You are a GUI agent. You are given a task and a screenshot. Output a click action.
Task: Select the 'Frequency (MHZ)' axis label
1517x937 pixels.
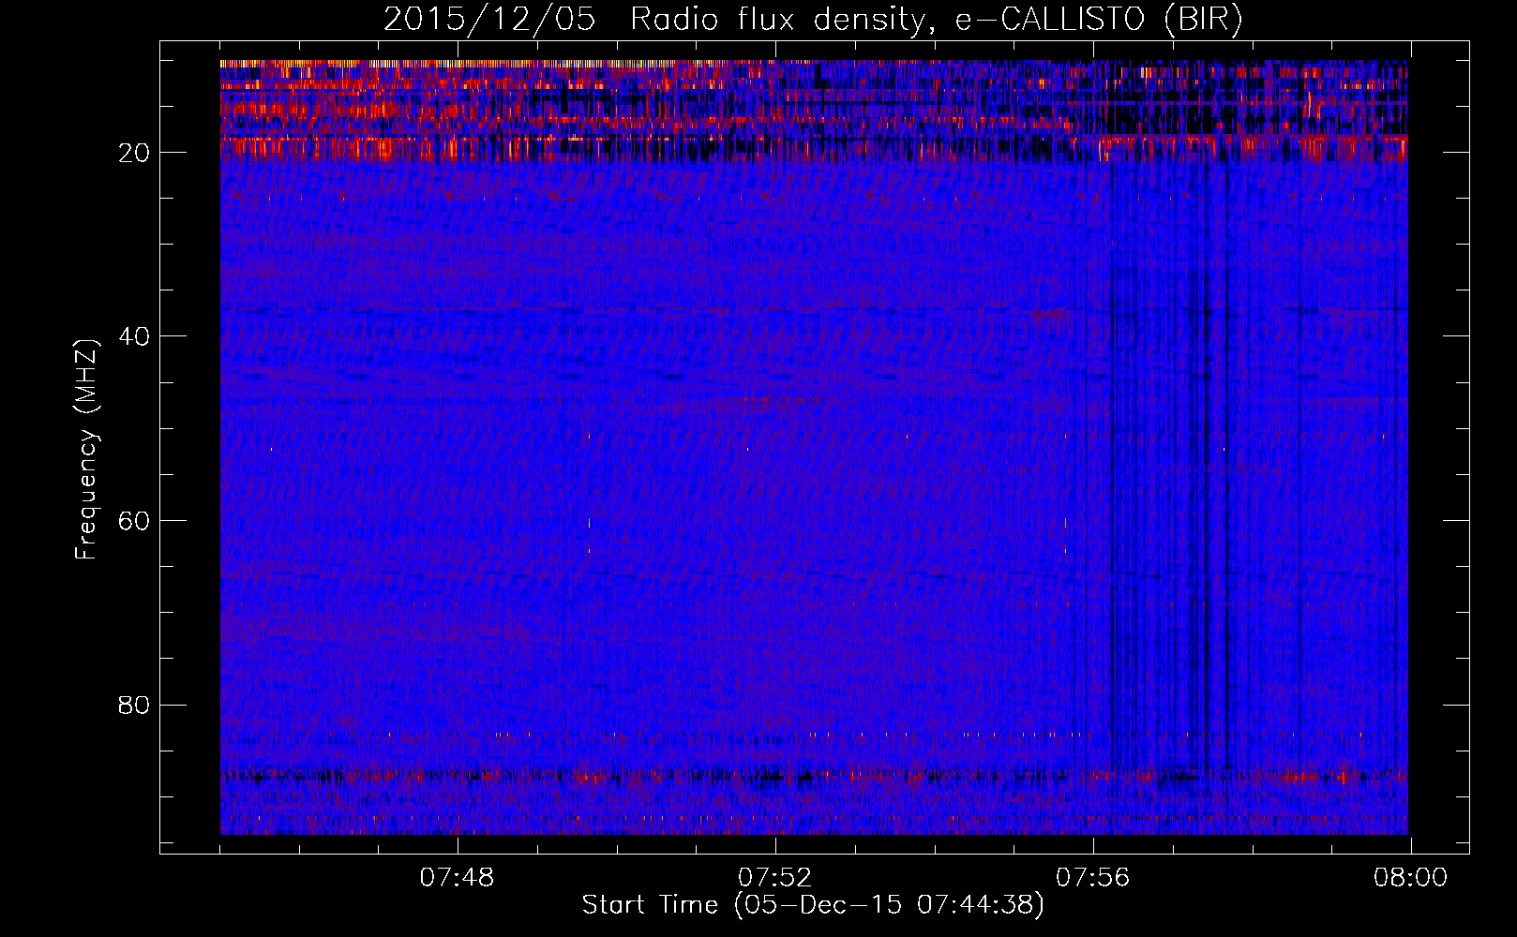coord(86,450)
